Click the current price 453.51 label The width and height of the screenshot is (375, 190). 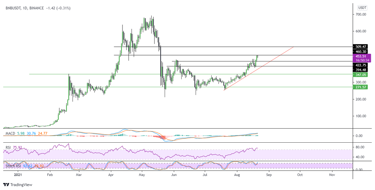click(361, 56)
